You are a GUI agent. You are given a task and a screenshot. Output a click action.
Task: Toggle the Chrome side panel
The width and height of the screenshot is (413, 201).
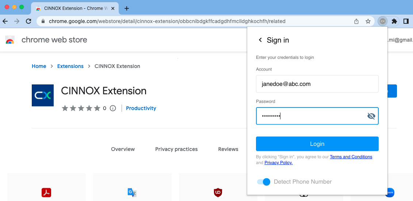point(406,21)
